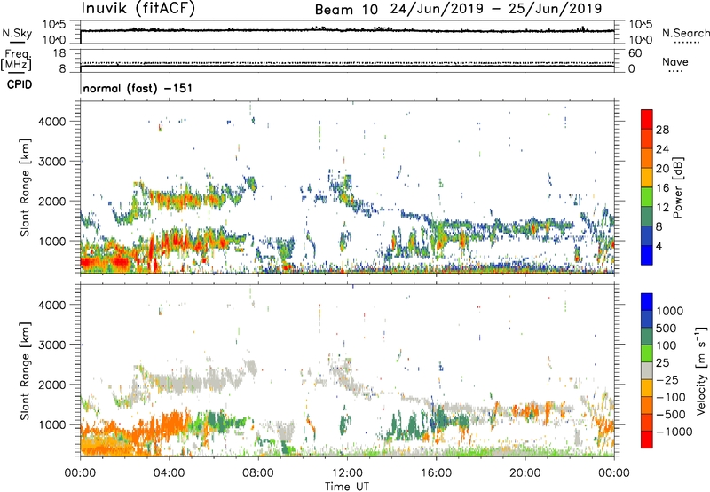
Task: Click the 'Nave' legend label
Action: point(675,61)
